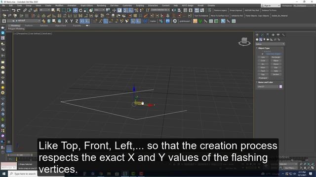Viewport: 316px width, 177px height.
Task: Select the Unlink Selection icon
Action: tap(30, 10)
